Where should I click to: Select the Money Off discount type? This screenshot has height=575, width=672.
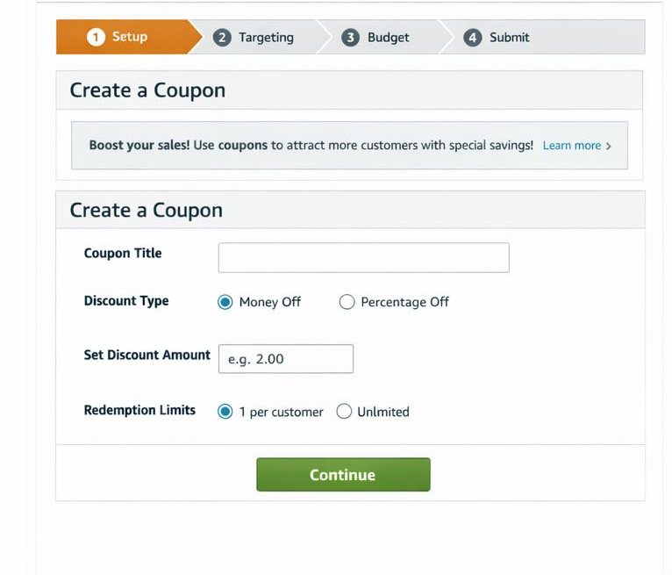pyautogui.click(x=225, y=302)
